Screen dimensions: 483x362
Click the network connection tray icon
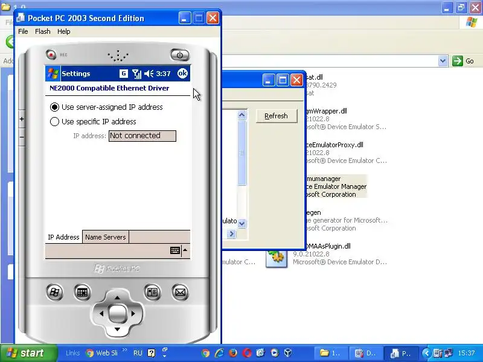pyautogui.click(x=448, y=353)
